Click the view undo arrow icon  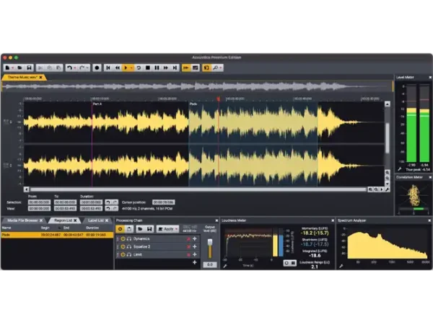point(108,209)
